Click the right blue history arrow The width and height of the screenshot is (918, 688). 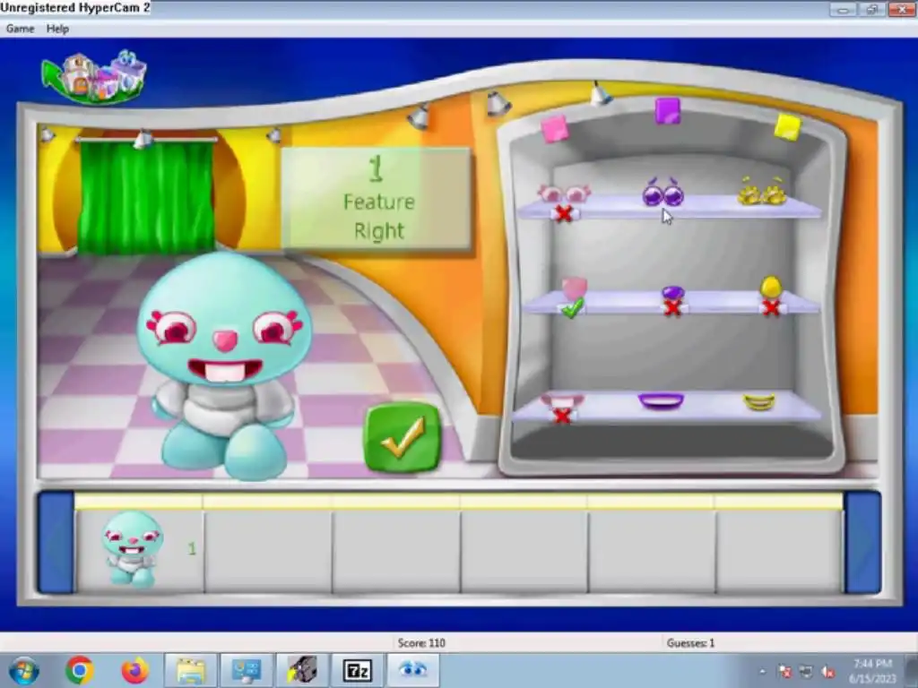pyautogui.click(x=862, y=543)
